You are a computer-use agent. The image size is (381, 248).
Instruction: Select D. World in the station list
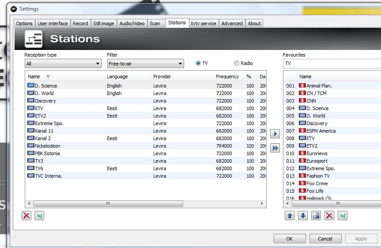coord(146,93)
